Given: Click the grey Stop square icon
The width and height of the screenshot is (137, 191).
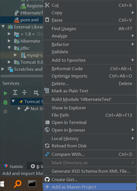Looking at the screenshot, I should click(x=5, y=112).
